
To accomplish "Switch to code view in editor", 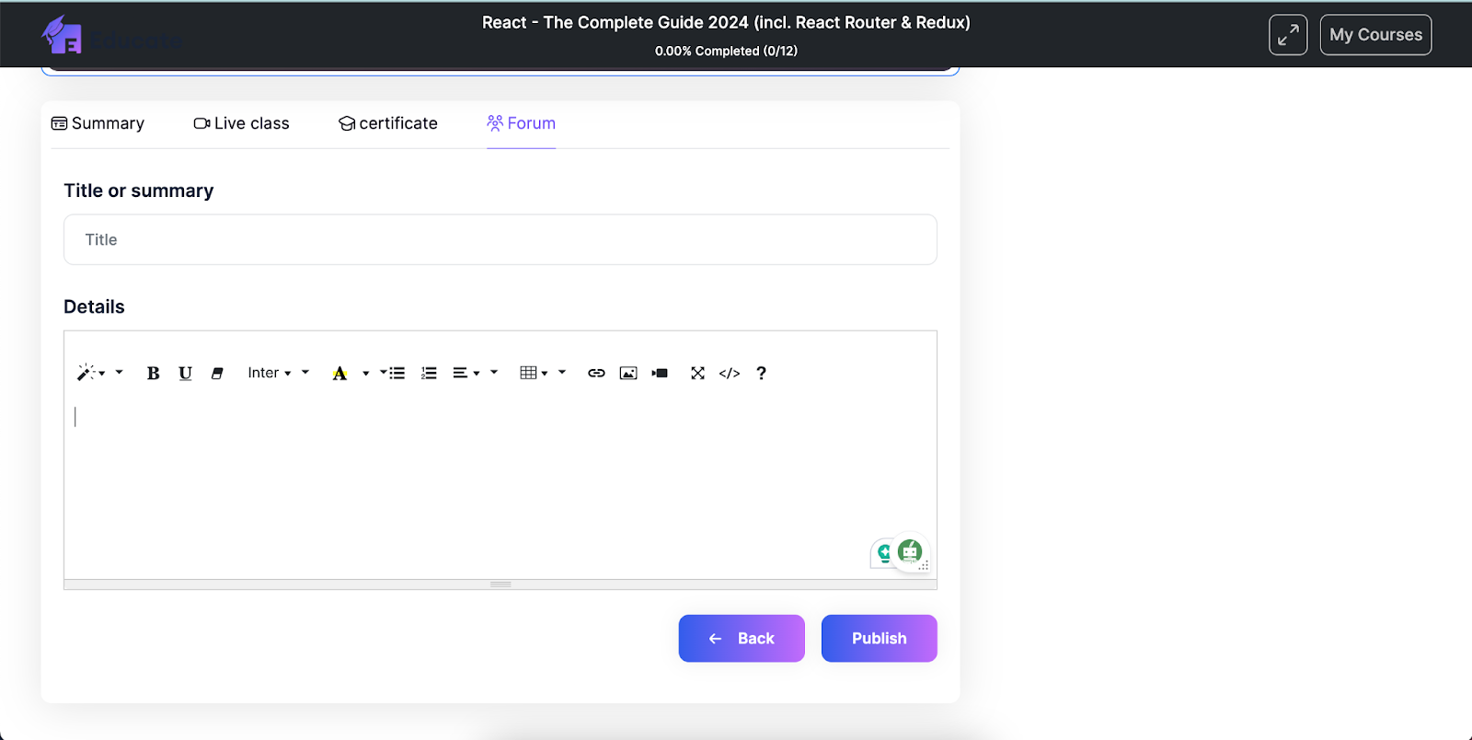I will [730, 373].
